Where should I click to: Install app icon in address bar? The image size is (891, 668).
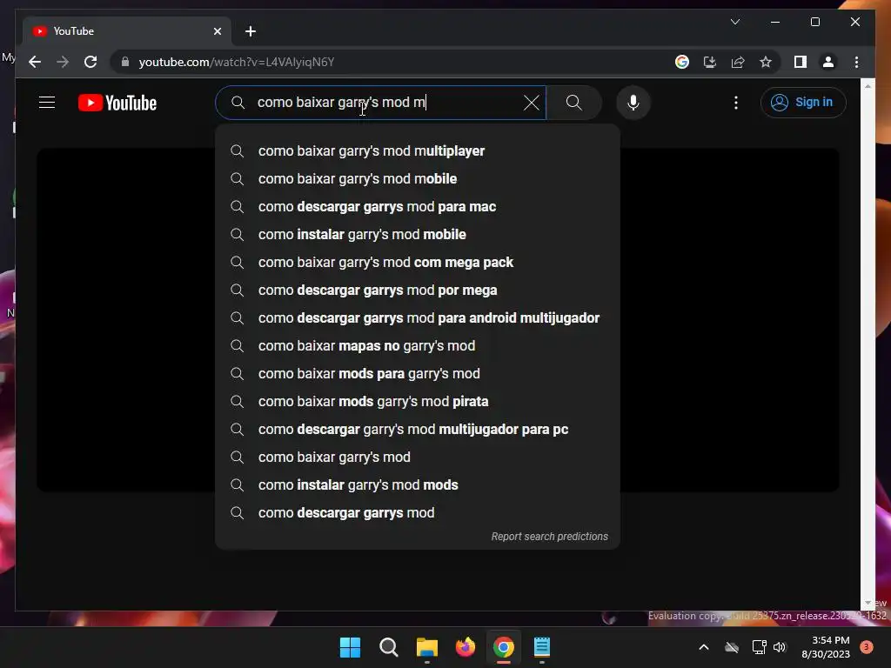click(710, 62)
